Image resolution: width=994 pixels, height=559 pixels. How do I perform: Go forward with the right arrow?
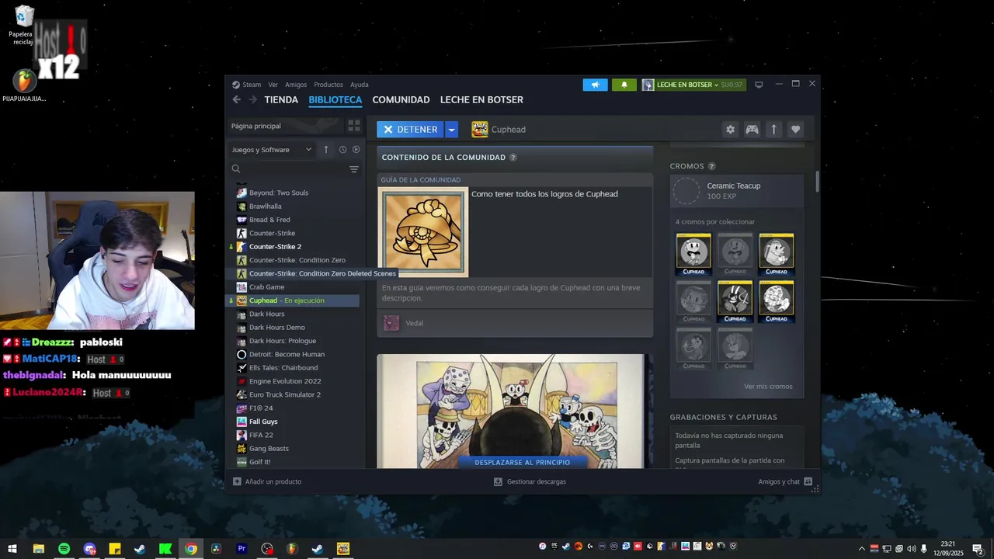253,99
